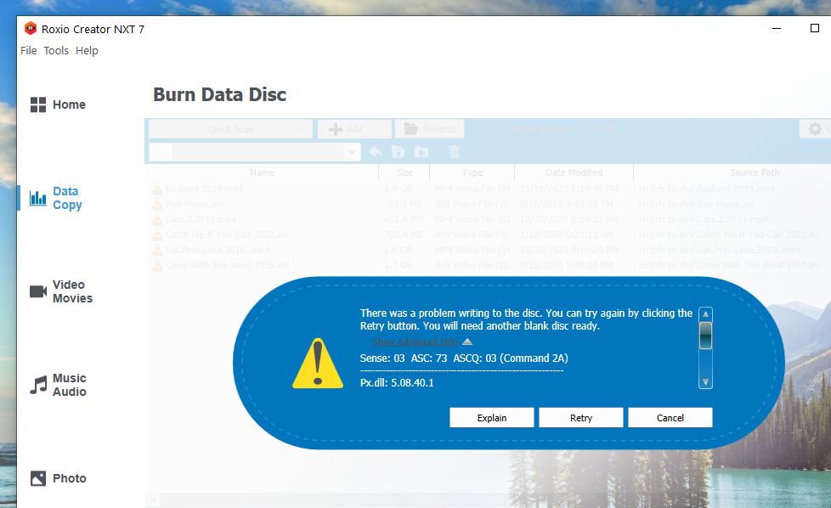
Task: Click the dialog scrollbar up arrow
Action: [x=705, y=314]
